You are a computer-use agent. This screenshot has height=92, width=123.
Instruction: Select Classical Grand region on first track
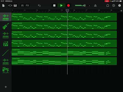pyautogui.click(x=64, y=17)
